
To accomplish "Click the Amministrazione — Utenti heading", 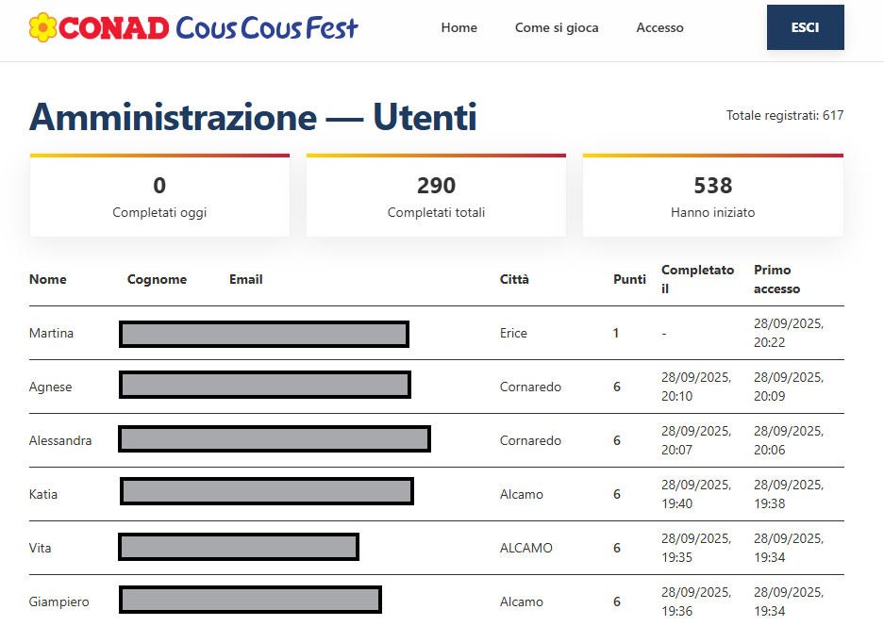I will click(253, 117).
